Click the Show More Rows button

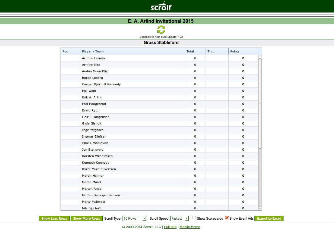pos(86,218)
